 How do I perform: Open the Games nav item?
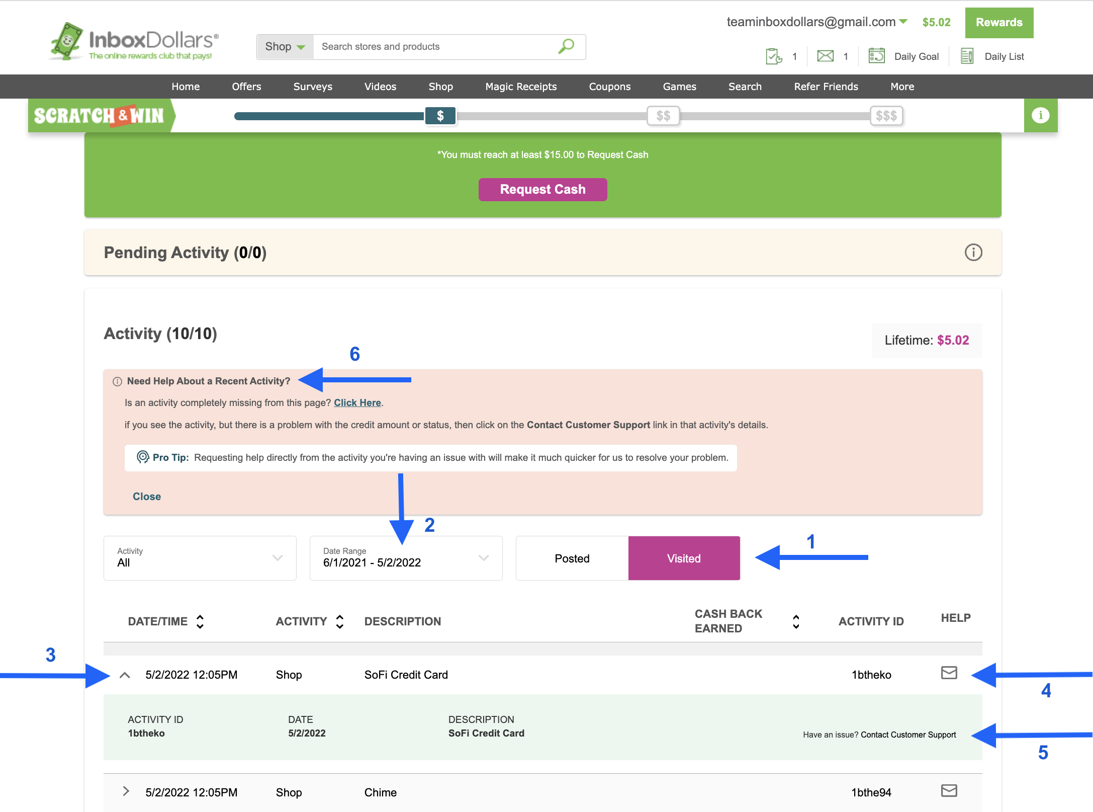[679, 87]
